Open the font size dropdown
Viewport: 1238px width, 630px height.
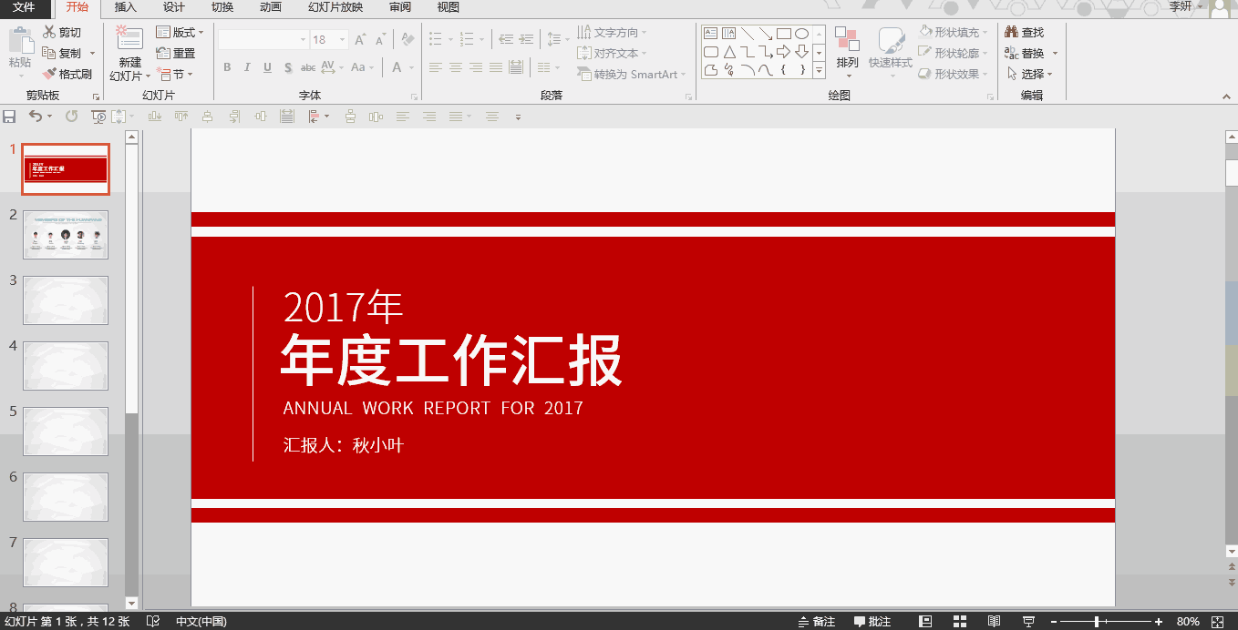pyautogui.click(x=343, y=40)
